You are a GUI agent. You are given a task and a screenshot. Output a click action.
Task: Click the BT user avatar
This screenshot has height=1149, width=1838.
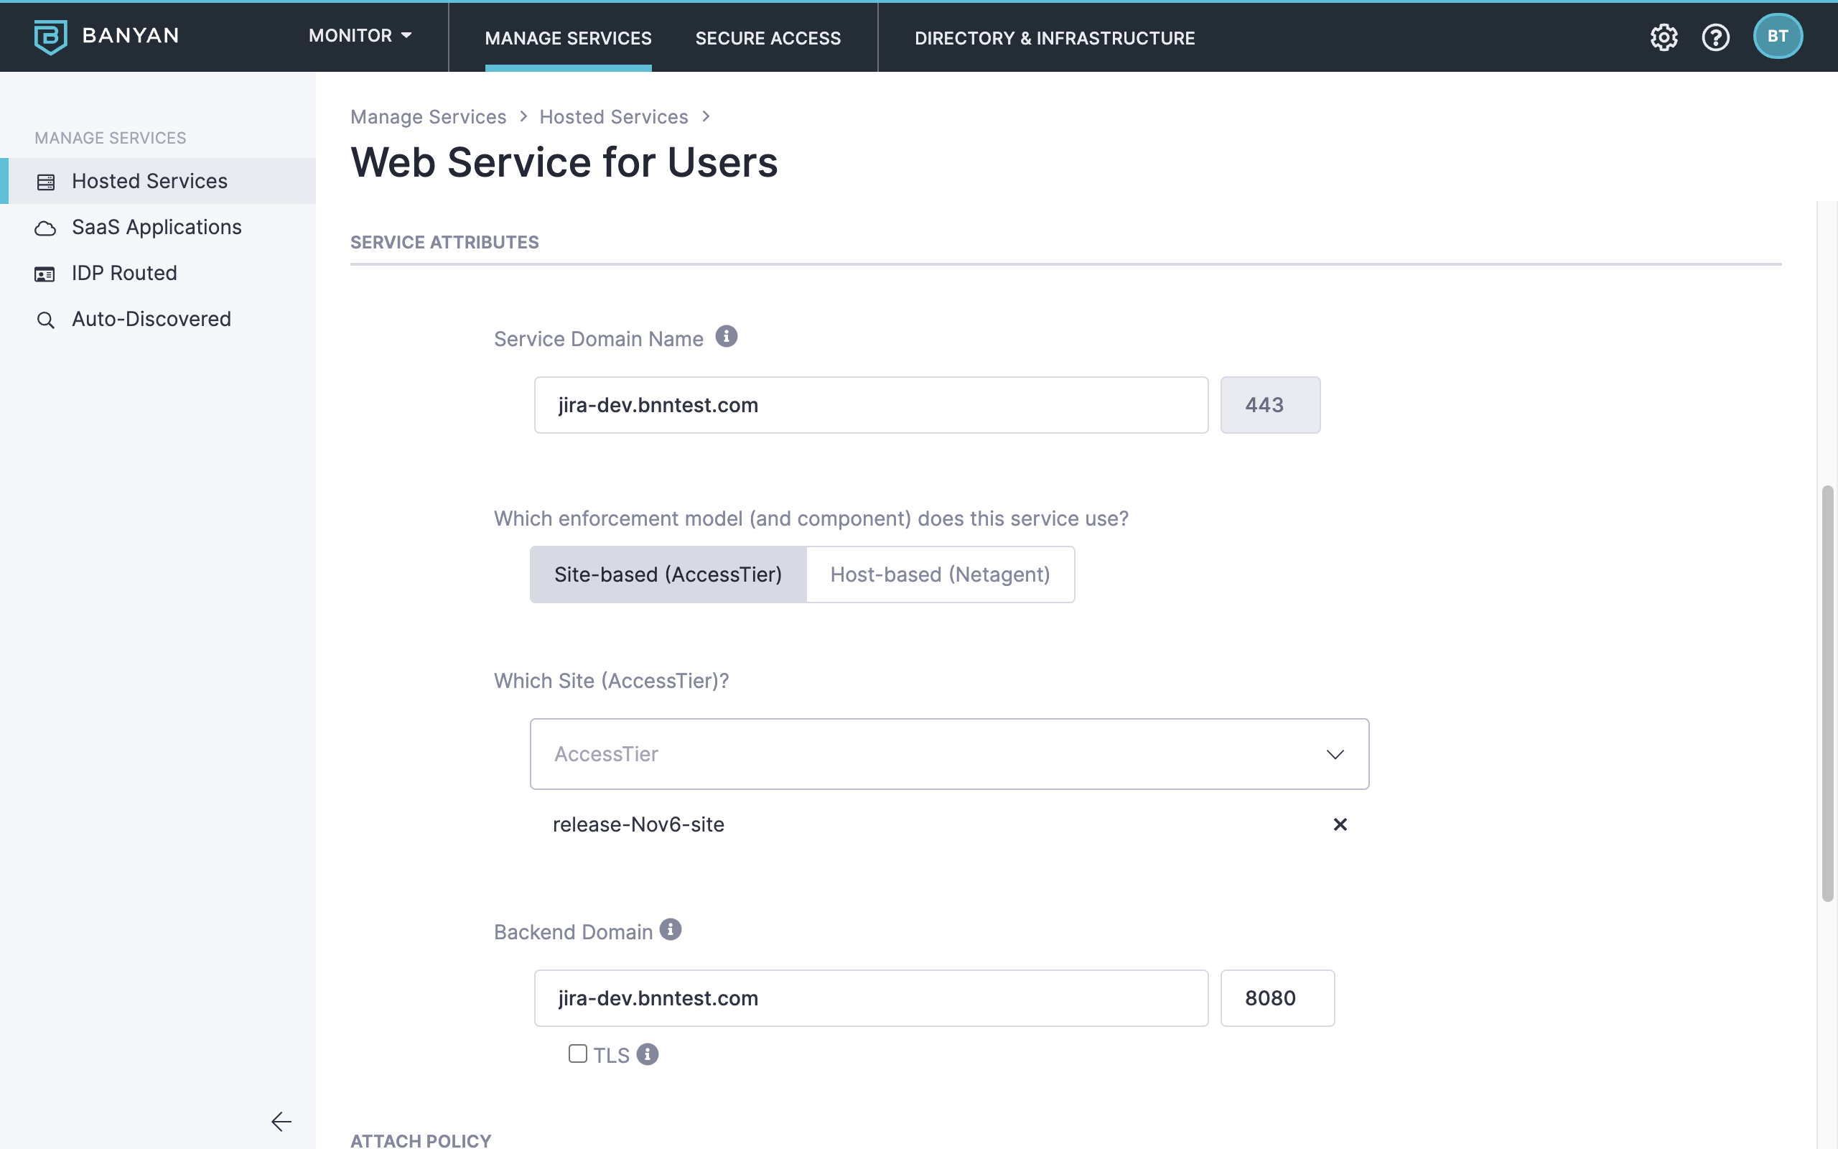(x=1777, y=37)
